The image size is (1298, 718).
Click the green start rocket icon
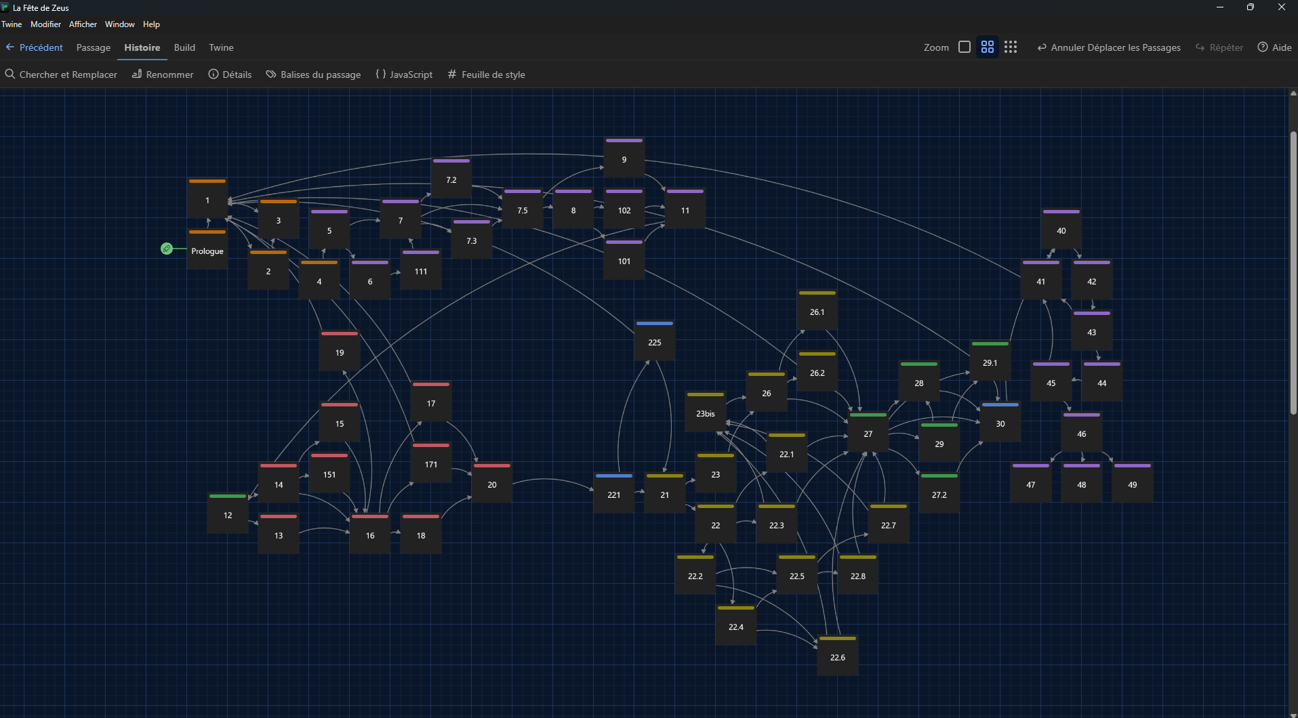coord(167,249)
